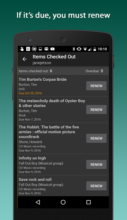Viewport: 127px width, 220px height.
Task: Tap the Android home circle button
Action: coord(63,202)
